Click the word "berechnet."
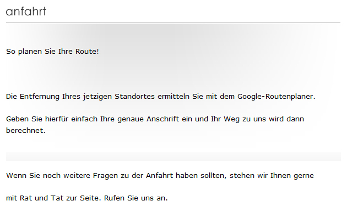The image size is (347, 212). 26,131
